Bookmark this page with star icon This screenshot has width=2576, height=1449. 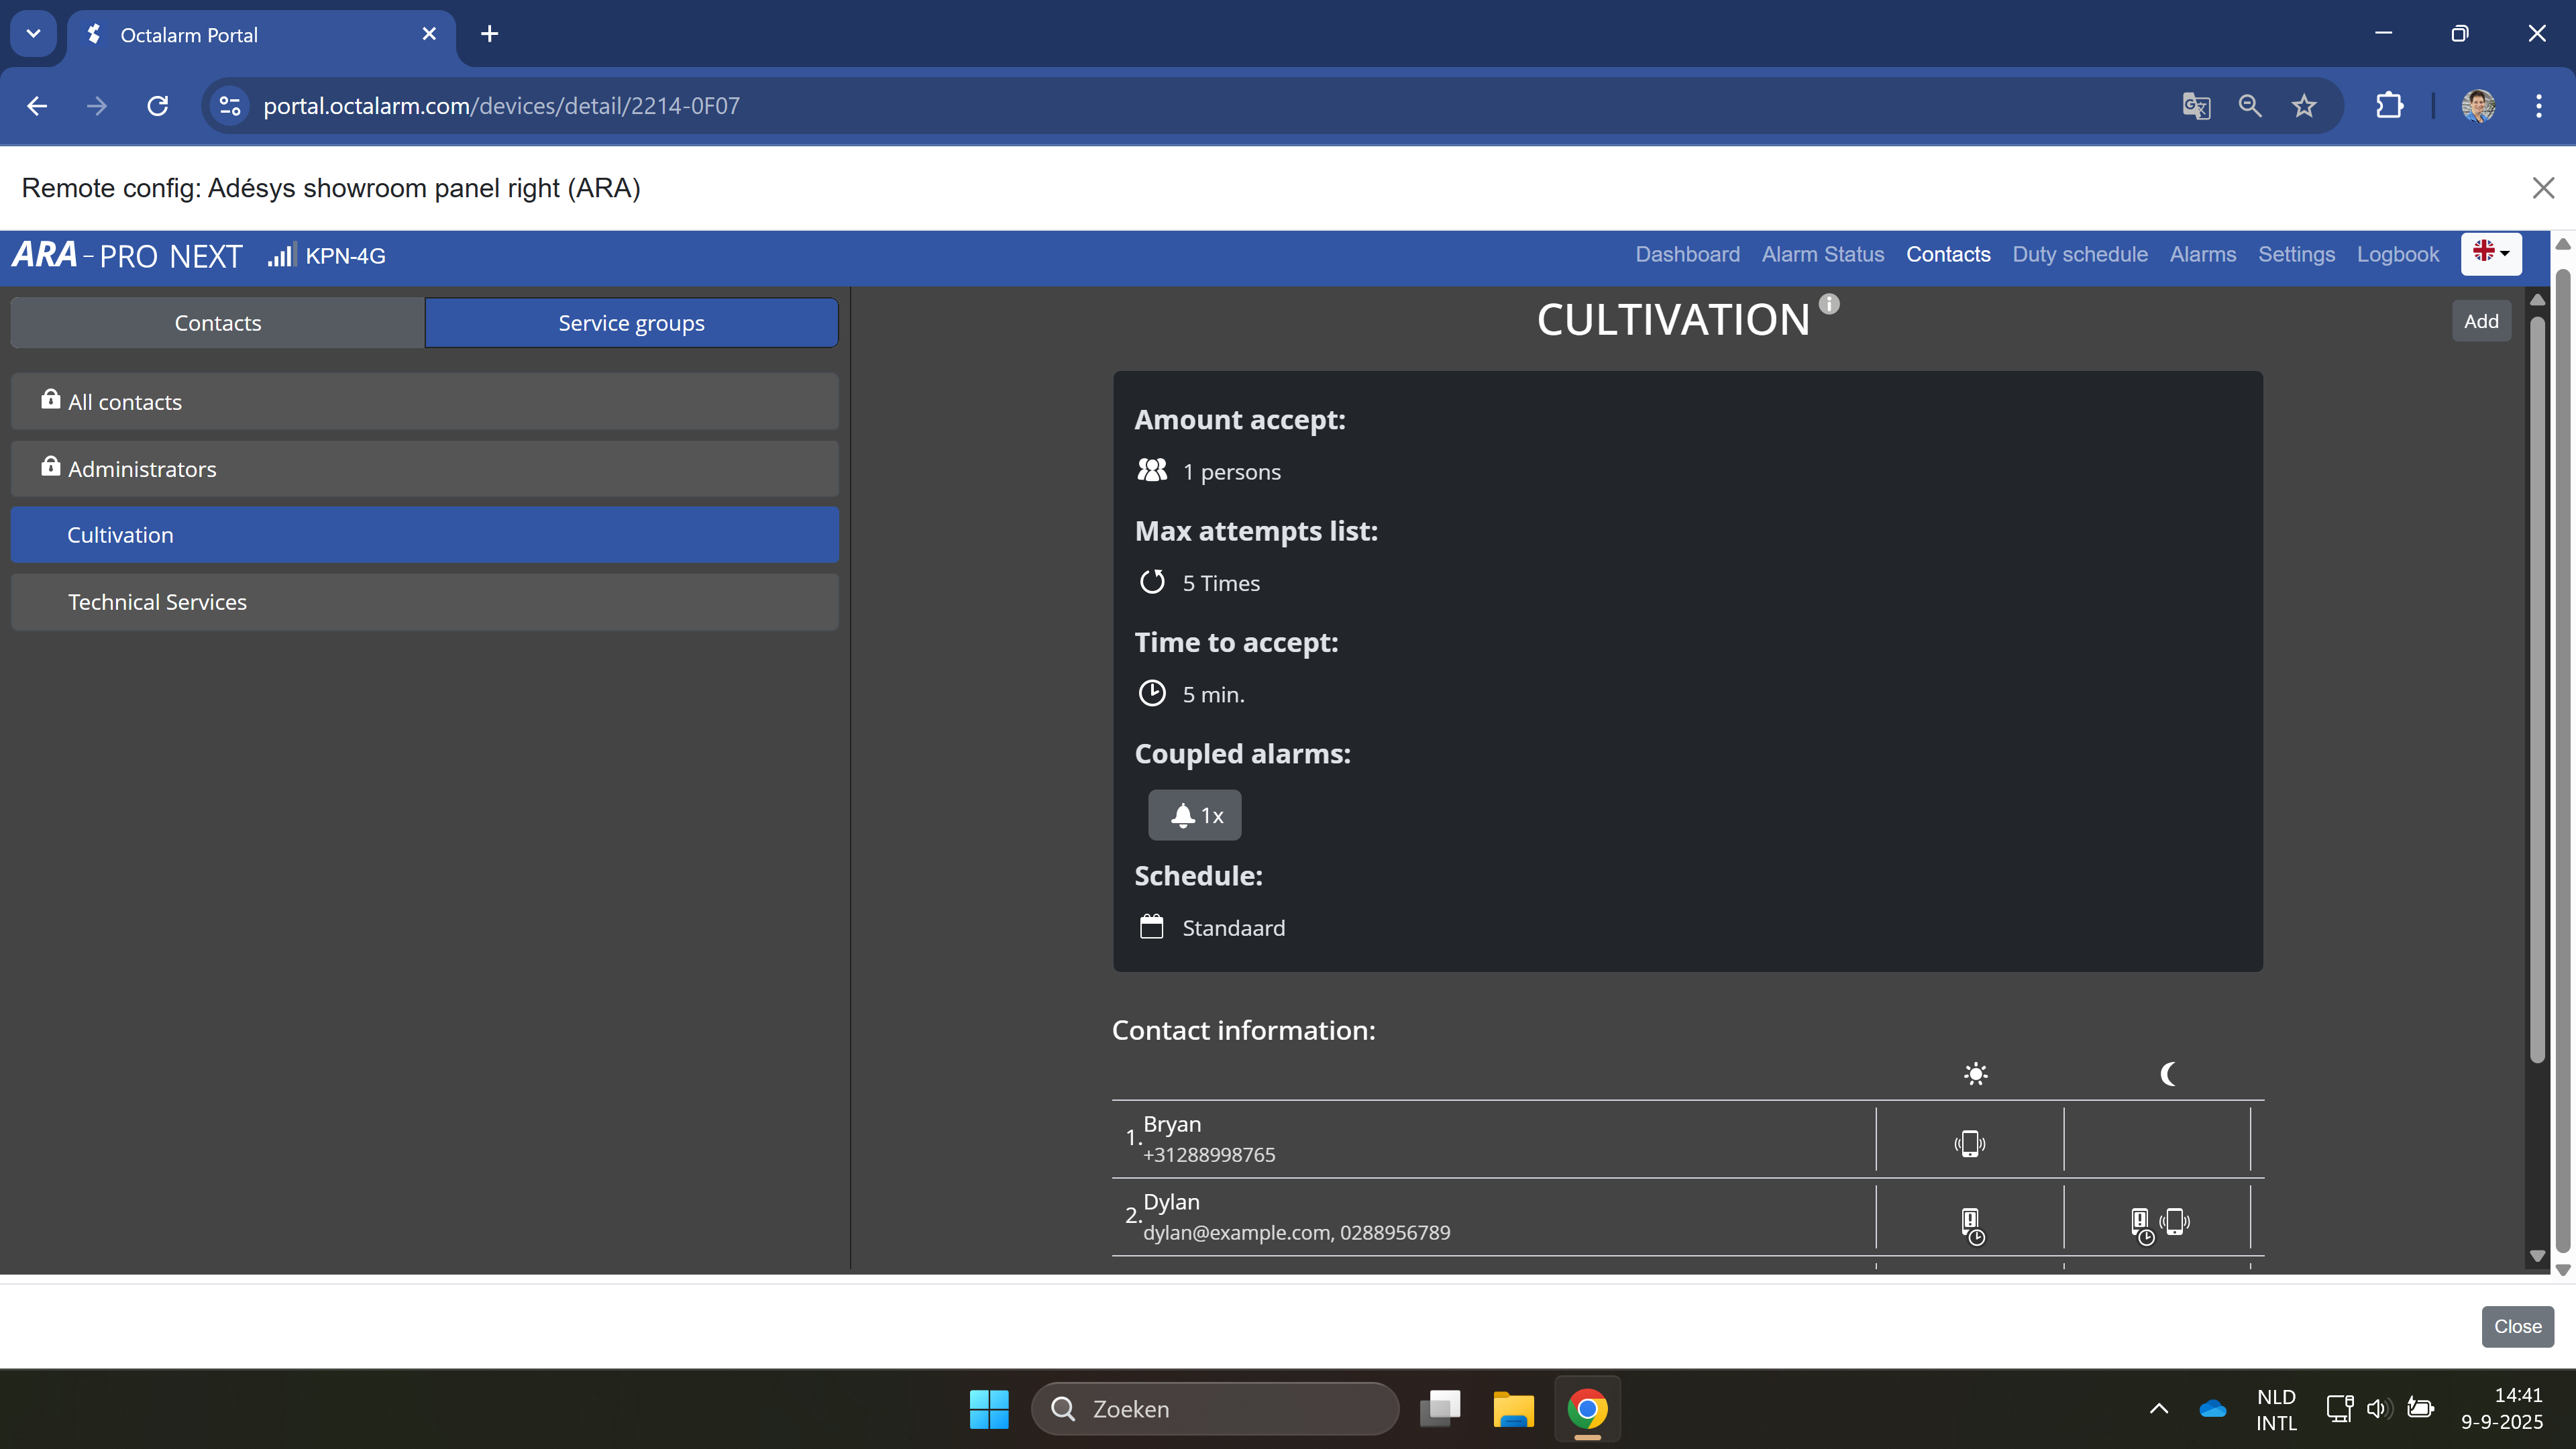(x=2304, y=106)
